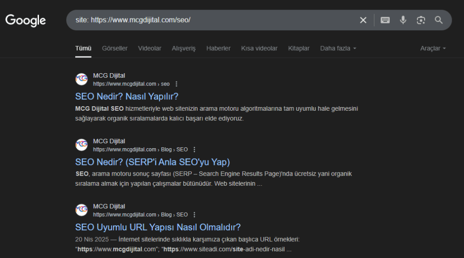This screenshot has width=464, height=258.
Task: Open the Haberler tab
Action: [x=218, y=48]
